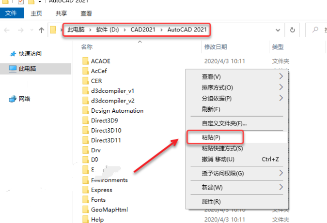This screenshot has width=327, height=223.
Task: Click the Help row date 2020/4/3 10:11
Action: [224, 220]
